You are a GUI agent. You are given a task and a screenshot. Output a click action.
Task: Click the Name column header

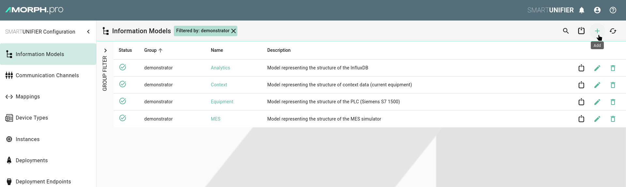[217, 50]
